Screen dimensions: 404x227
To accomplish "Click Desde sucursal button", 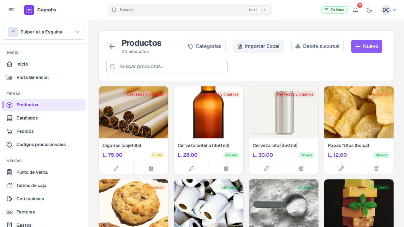I will (318, 46).
